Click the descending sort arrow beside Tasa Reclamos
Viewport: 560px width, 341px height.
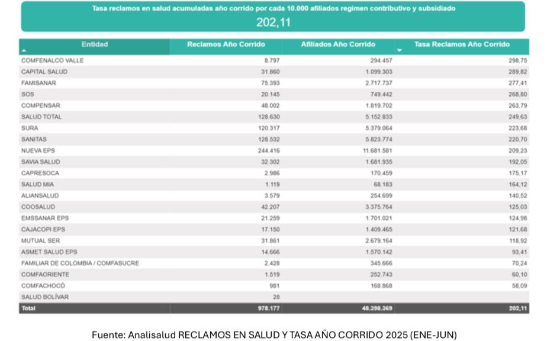pyautogui.click(x=399, y=51)
